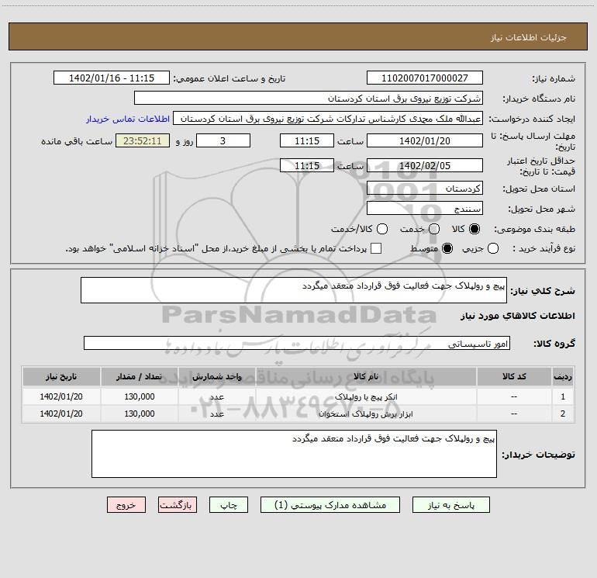Click date 1402/01/20 in row 1
Viewport: 597px width, 578px height.
click(61, 396)
